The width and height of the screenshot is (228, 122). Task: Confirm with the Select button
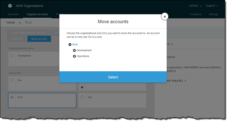click(x=113, y=77)
